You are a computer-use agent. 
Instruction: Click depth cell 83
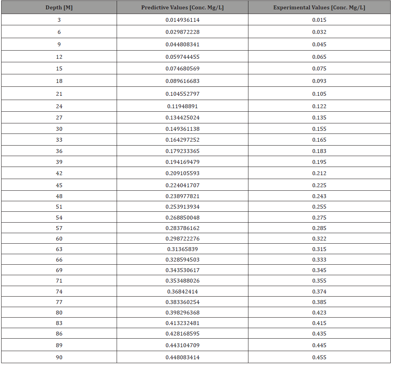(x=59, y=323)
